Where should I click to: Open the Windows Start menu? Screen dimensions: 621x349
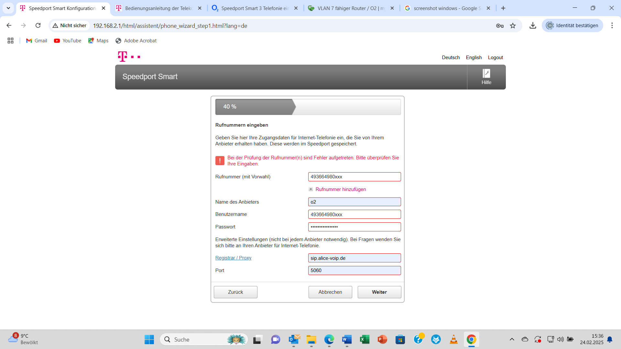pyautogui.click(x=149, y=339)
